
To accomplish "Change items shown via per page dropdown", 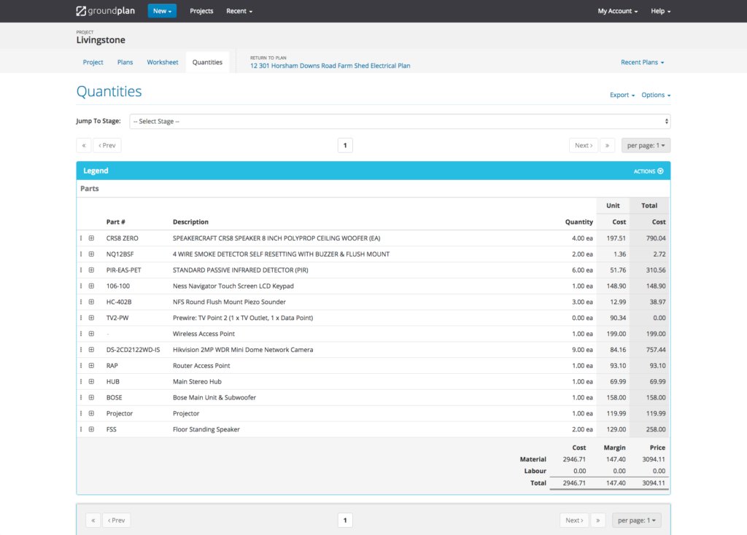I will (x=645, y=145).
